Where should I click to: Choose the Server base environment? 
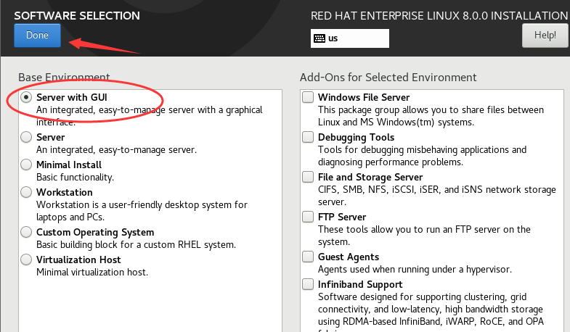[x=27, y=137]
